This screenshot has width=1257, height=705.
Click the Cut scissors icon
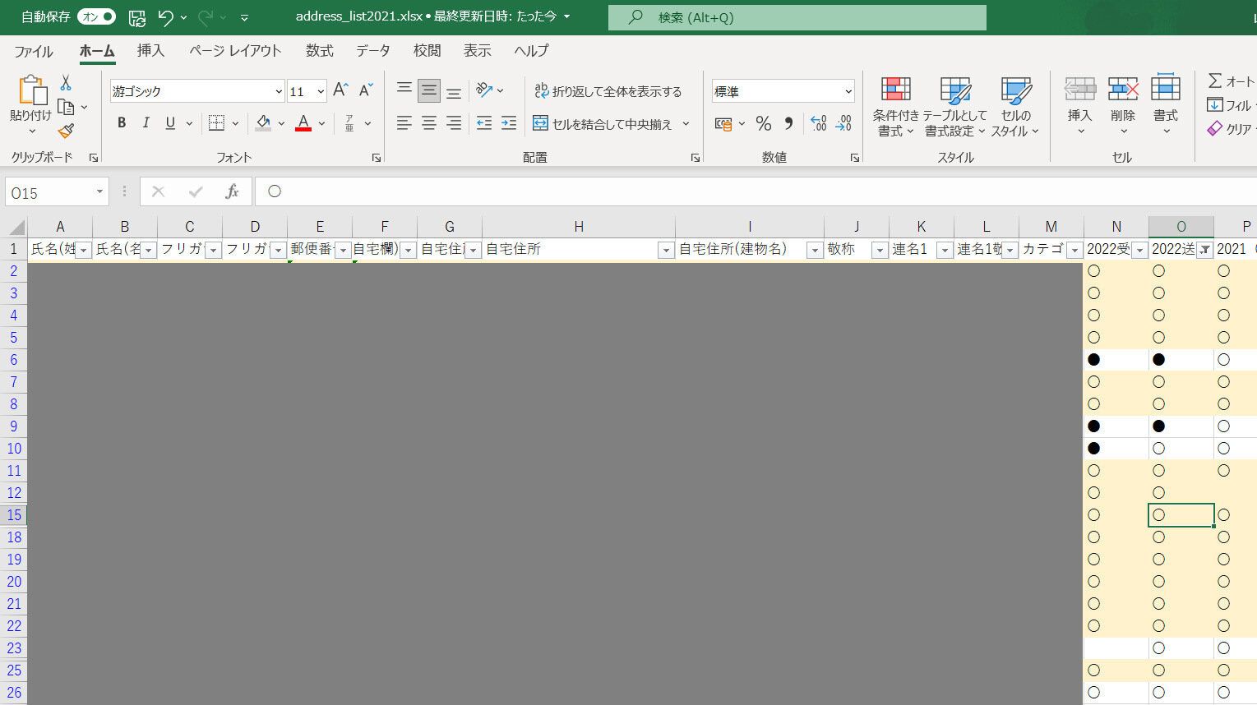(66, 83)
